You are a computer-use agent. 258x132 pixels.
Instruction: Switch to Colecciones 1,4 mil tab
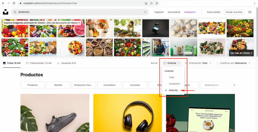coord(39,63)
